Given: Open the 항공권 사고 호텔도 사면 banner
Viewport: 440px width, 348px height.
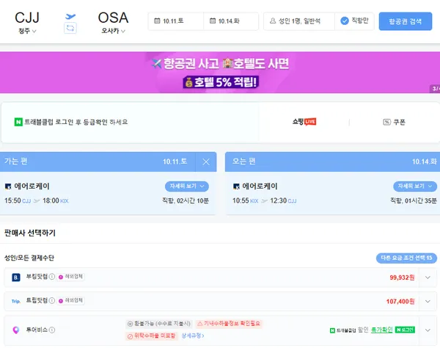Looking at the screenshot, I should [x=220, y=73].
